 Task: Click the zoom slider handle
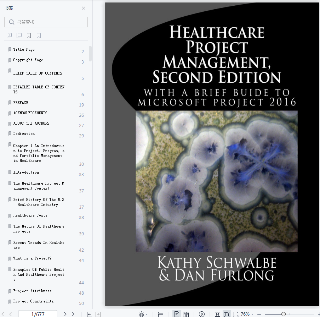283,314
